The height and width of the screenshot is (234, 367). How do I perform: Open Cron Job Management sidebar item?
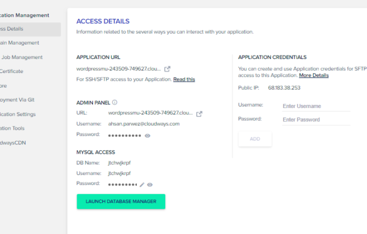coord(21,57)
